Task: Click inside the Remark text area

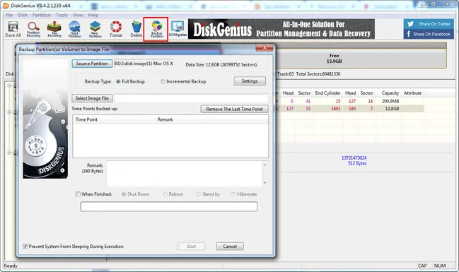Action: [x=185, y=173]
